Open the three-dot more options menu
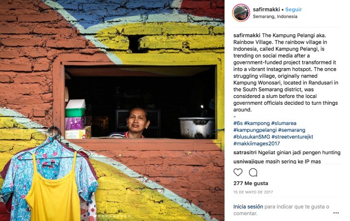The height and width of the screenshot is (221, 350). (336, 213)
